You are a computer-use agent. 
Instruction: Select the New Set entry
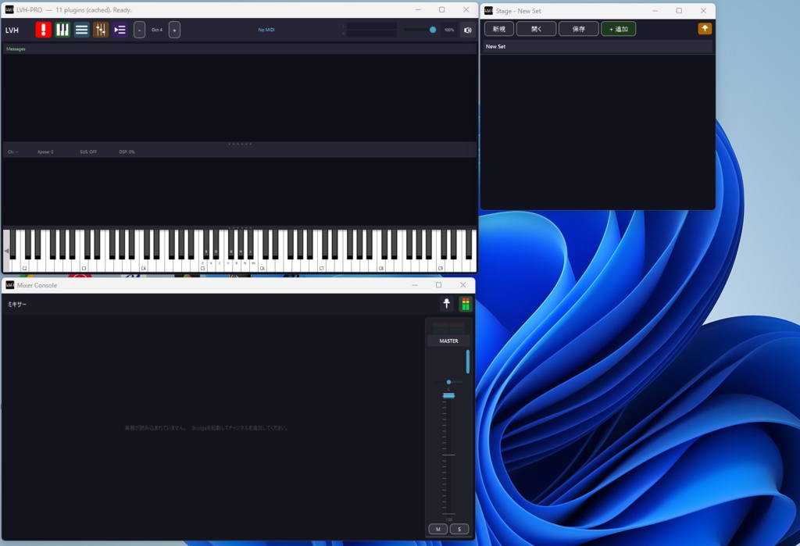pos(596,46)
